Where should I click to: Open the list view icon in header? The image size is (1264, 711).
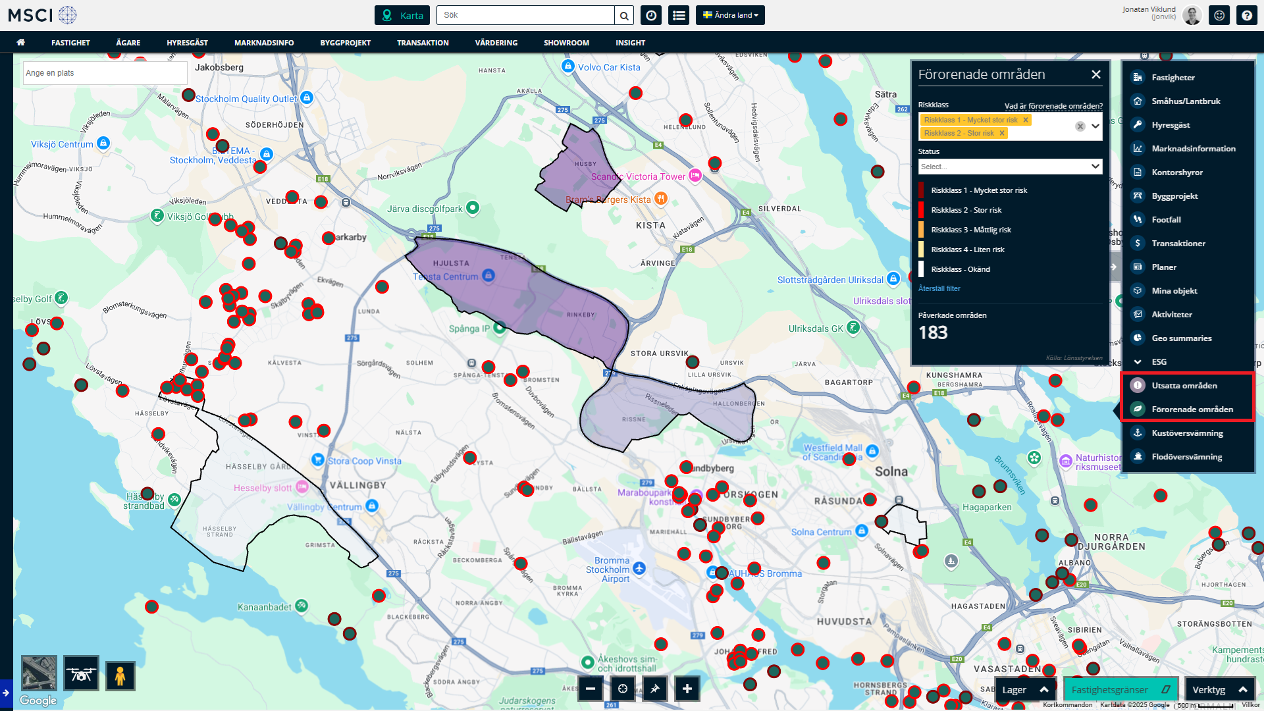[x=679, y=15]
